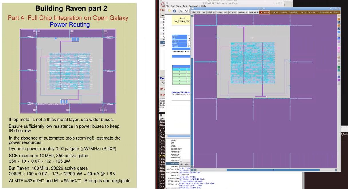Click the 407 / 435 page number field
Viewport: 348px width, 189px height.
pos(184,11)
